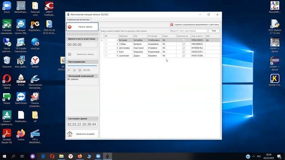Click the Класс column header

169,36
